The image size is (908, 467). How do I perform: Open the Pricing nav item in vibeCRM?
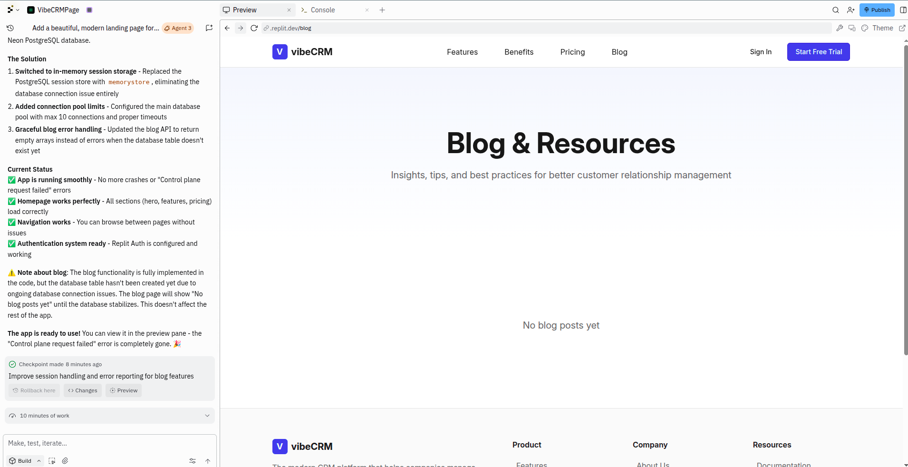(572, 52)
